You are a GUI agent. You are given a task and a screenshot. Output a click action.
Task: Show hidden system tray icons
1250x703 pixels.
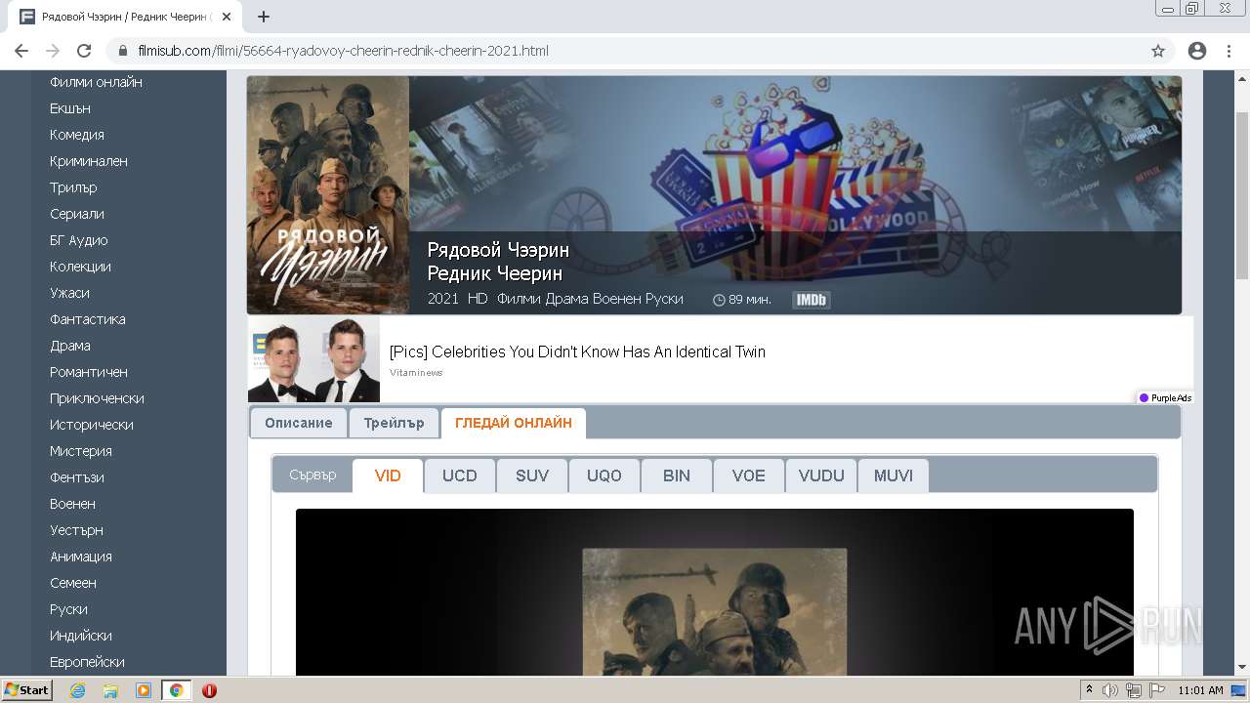[1089, 690]
